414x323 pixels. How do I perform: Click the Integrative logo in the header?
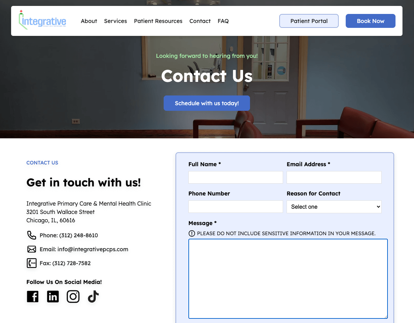(42, 21)
